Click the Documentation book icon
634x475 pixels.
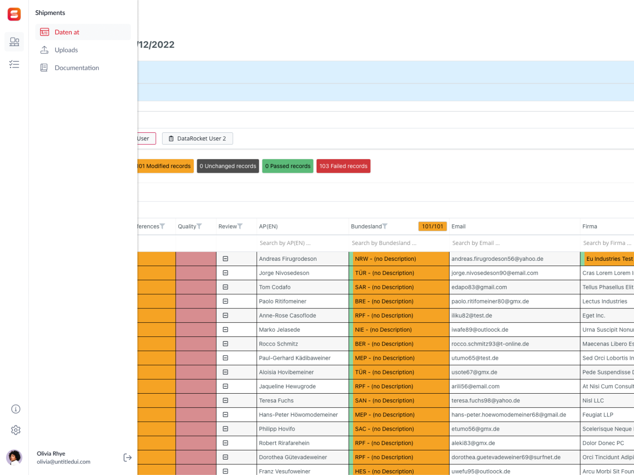[44, 68]
